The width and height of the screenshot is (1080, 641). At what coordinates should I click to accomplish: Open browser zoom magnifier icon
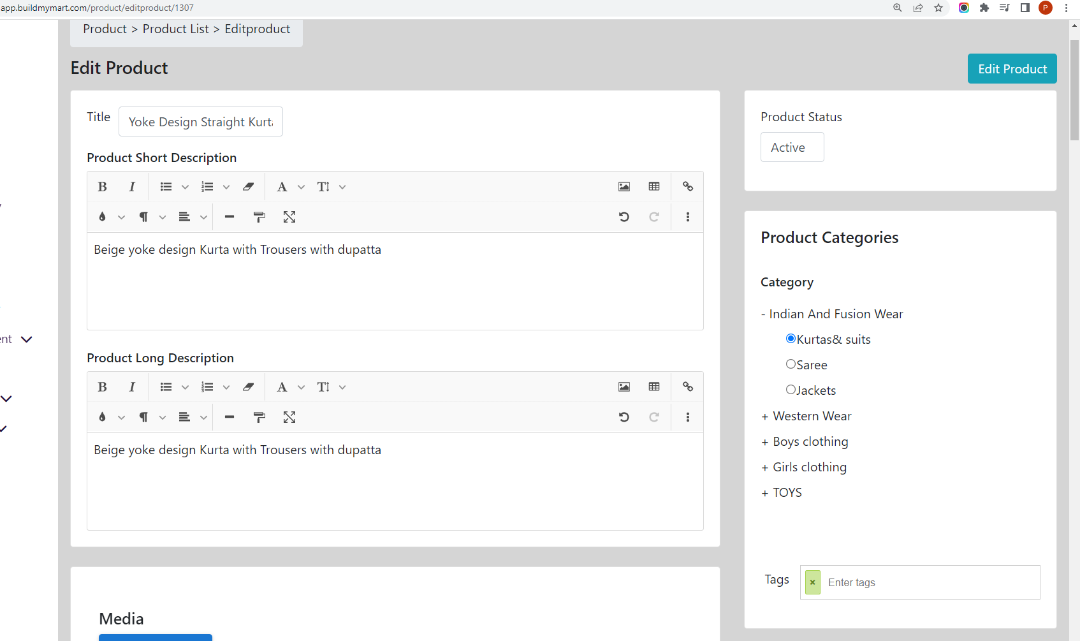pyautogui.click(x=898, y=8)
